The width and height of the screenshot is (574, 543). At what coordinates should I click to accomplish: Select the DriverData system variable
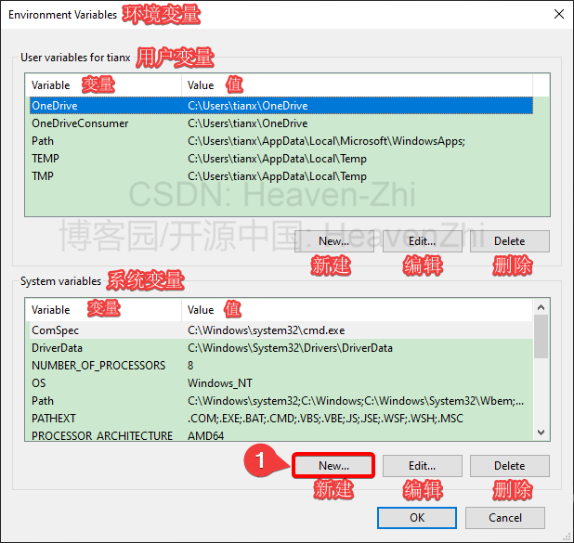[281, 348]
